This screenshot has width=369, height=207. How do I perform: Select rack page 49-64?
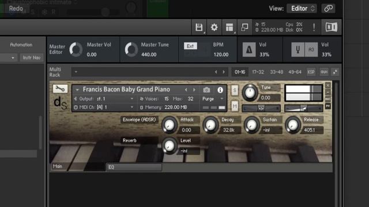coord(295,72)
